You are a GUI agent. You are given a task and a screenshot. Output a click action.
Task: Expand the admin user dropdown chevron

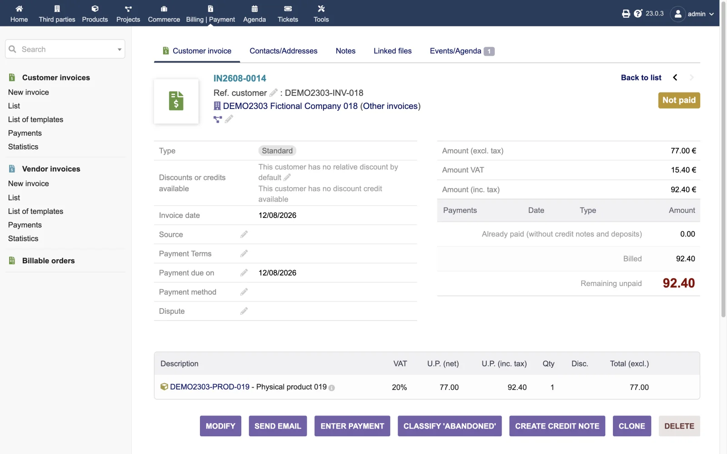[712, 14]
